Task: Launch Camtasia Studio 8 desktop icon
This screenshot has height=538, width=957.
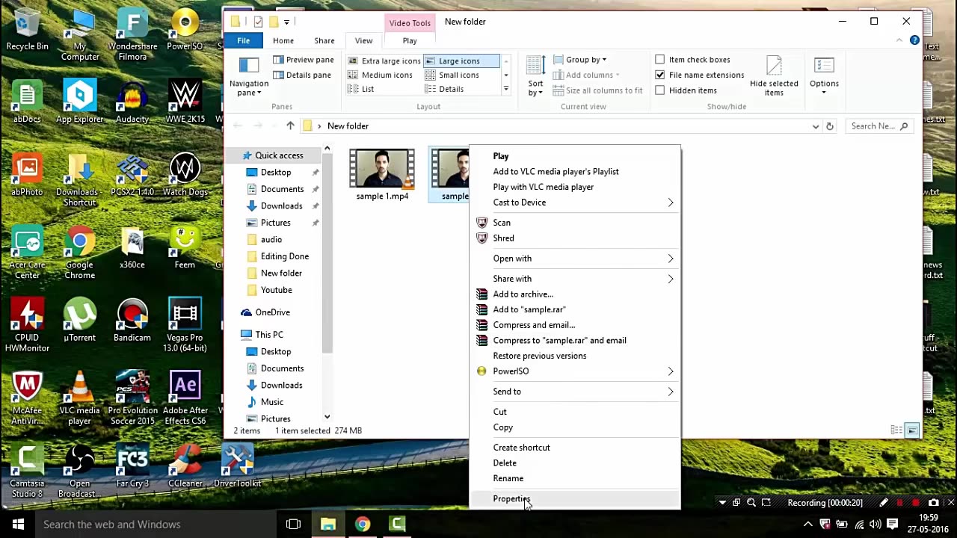Action: 27,471
